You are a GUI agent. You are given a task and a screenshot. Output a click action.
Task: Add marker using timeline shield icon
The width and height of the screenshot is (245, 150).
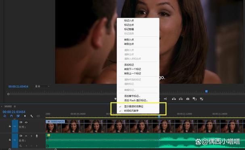point(25,116)
